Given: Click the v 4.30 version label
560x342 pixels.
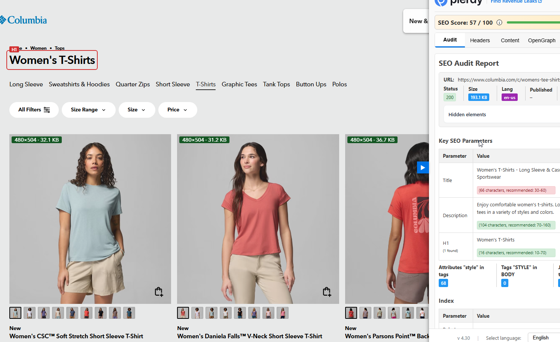Looking at the screenshot, I should (463, 338).
